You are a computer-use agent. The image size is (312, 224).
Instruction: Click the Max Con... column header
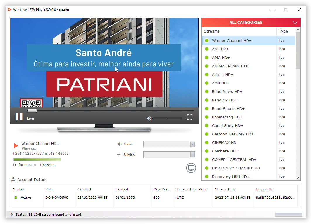coord(163,189)
